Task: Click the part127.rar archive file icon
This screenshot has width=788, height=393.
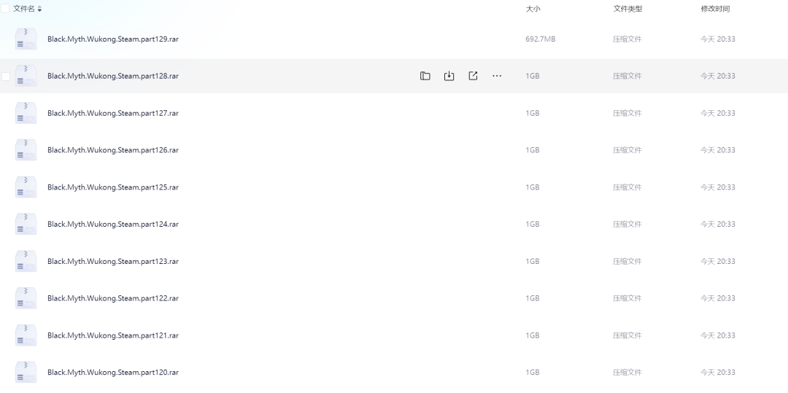Action: point(26,114)
